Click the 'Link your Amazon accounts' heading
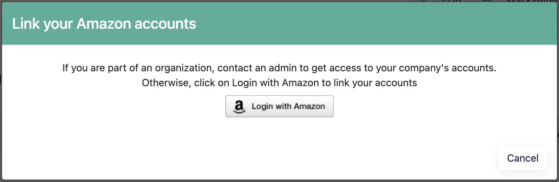559x182 pixels. (104, 24)
